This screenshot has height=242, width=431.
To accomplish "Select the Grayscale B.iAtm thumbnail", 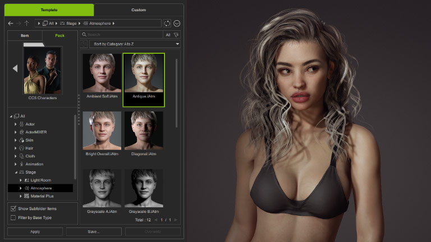I will pyautogui.click(x=144, y=188).
